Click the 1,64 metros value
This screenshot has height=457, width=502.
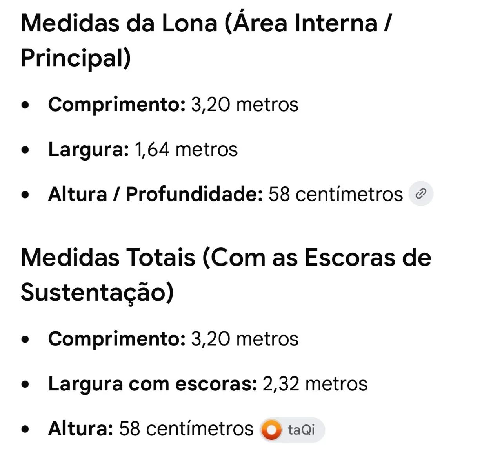point(186,149)
